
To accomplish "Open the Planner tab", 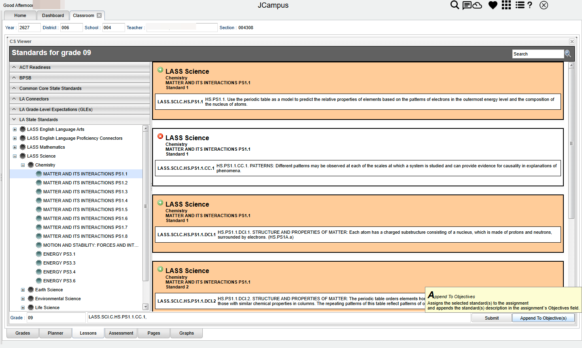I will [55, 333].
